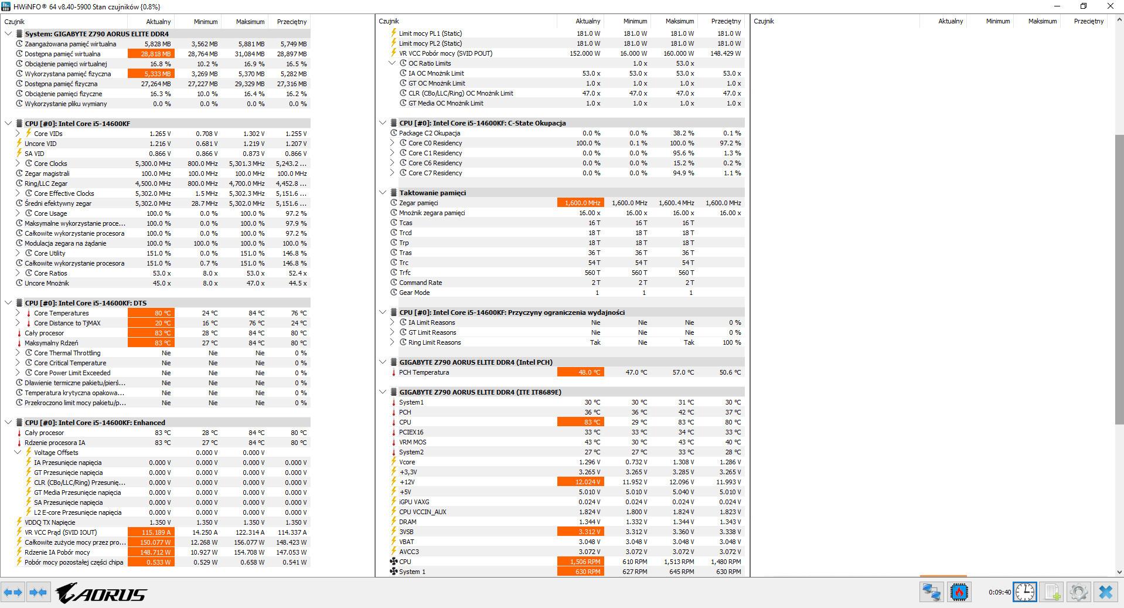Close sensors with the blue X icon

click(1106, 592)
